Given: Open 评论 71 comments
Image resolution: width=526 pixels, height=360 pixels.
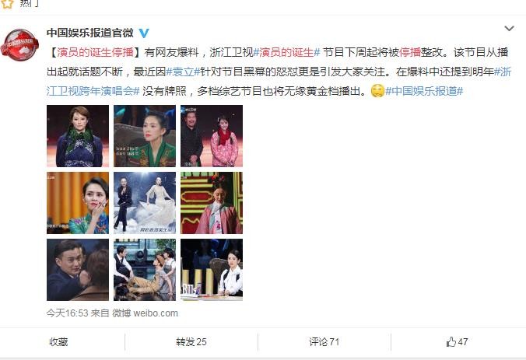Looking at the screenshot, I should (x=324, y=342).
